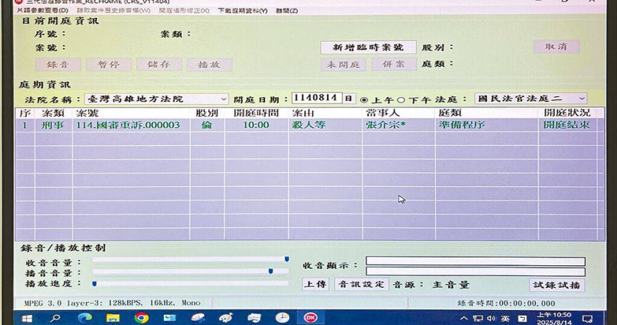Open File Explorer from the taskbar
This screenshot has height=325, width=617.
pyautogui.click(x=113, y=318)
